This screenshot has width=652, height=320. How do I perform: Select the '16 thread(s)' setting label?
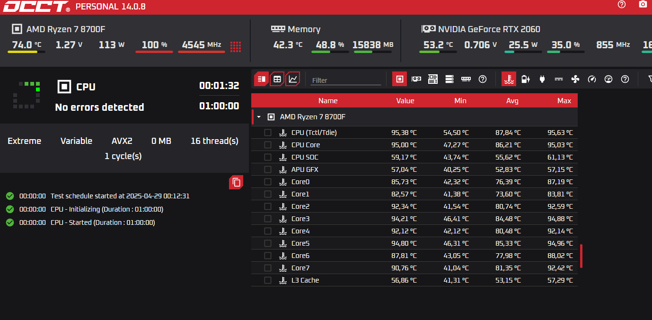[214, 141]
